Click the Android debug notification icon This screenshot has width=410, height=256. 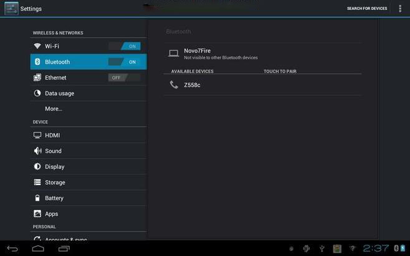tap(307, 249)
